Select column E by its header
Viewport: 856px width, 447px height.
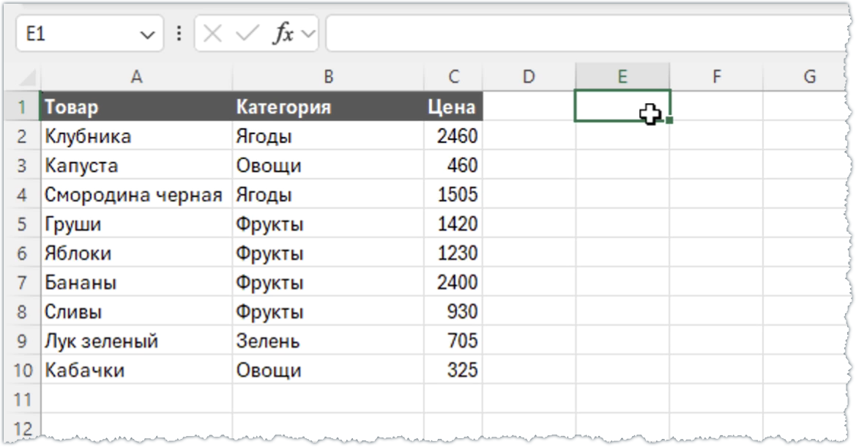pyautogui.click(x=622, y=75)
